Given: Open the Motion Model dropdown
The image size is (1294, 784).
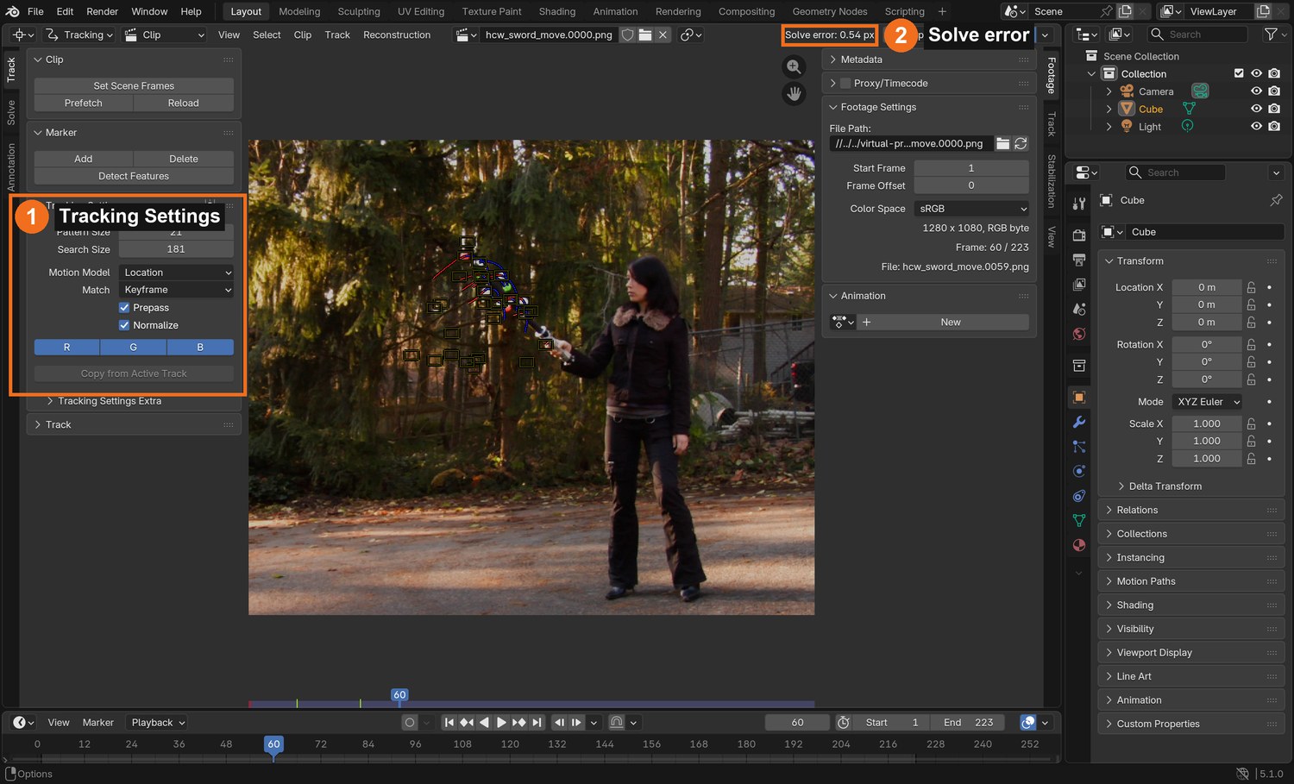Looking at the screenshot, I should pos(176,273).
